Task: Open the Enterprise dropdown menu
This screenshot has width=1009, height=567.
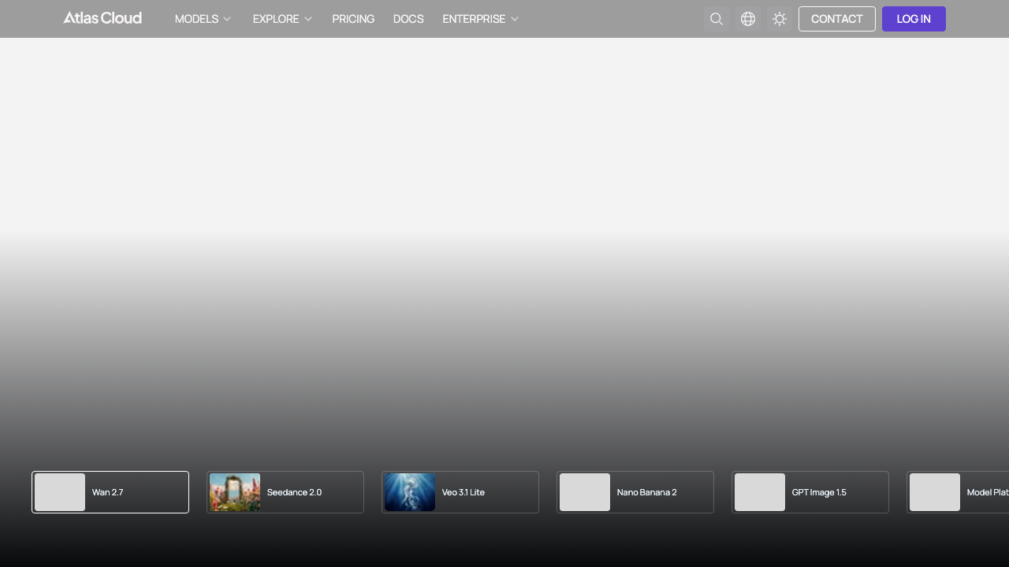Action: (480, 19)
